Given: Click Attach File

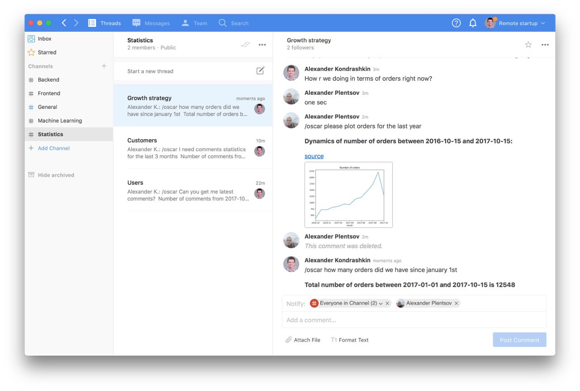Looking at the screenshot, I should pyautogui.click(x=303, y=340).
